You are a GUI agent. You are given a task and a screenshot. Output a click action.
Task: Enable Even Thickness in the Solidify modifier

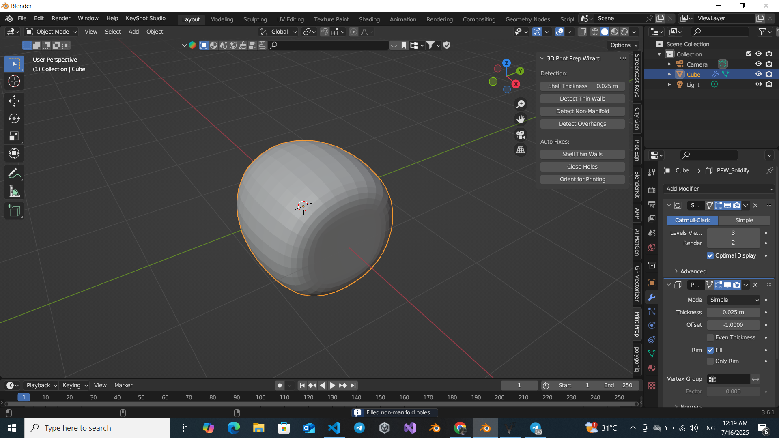coord(710,337)
